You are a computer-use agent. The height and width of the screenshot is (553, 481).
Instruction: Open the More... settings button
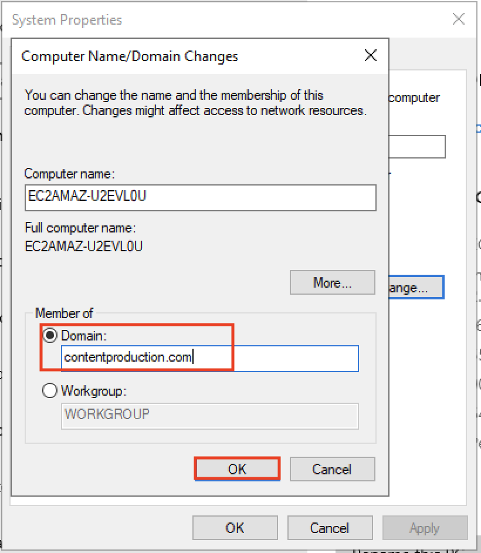[332, 282]
